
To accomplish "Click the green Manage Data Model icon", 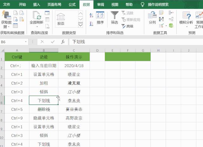I will [x=171, y=26].
